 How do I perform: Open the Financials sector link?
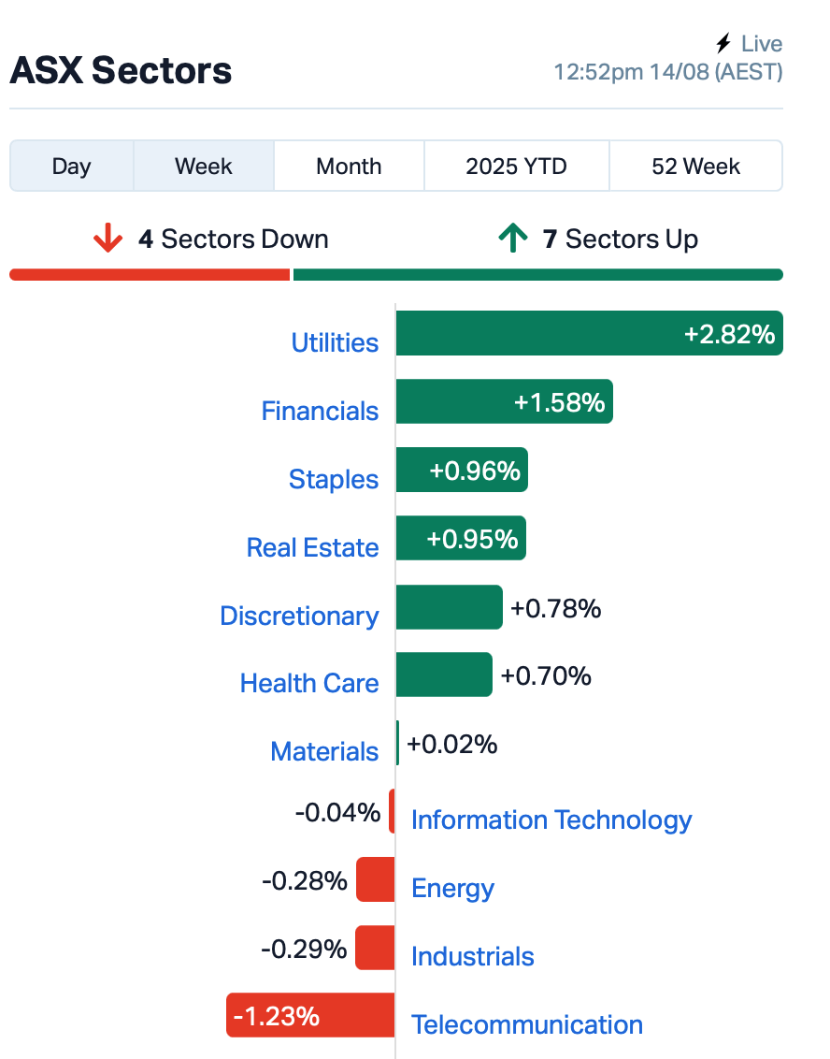click(320, 411)
